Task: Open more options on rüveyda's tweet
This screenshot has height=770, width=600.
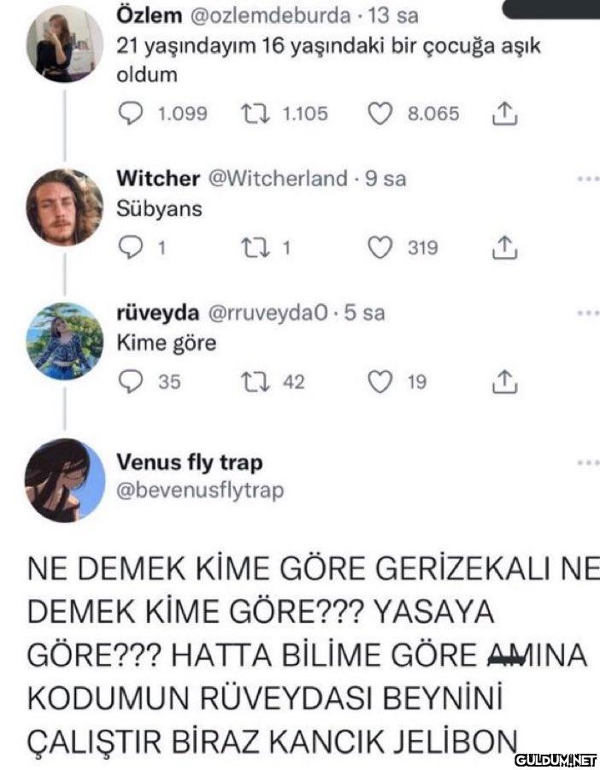Action: 589,313
